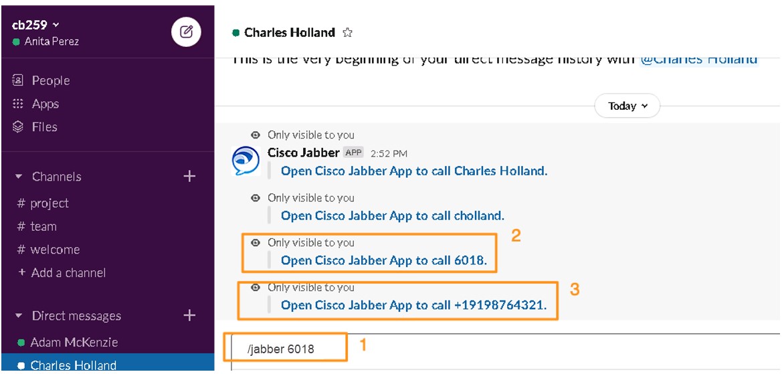
Task: Click Charles Holland's presence dot in the header
Action: click(x=236, y=33)
